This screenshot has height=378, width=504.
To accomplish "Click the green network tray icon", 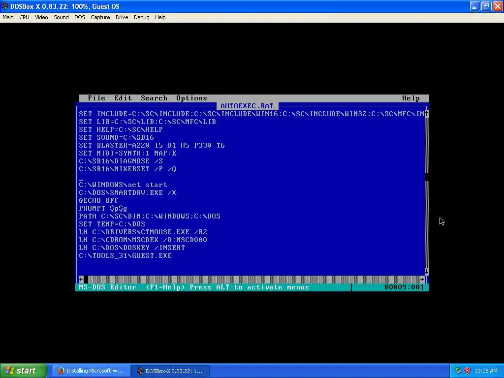I will click(458, 371).
